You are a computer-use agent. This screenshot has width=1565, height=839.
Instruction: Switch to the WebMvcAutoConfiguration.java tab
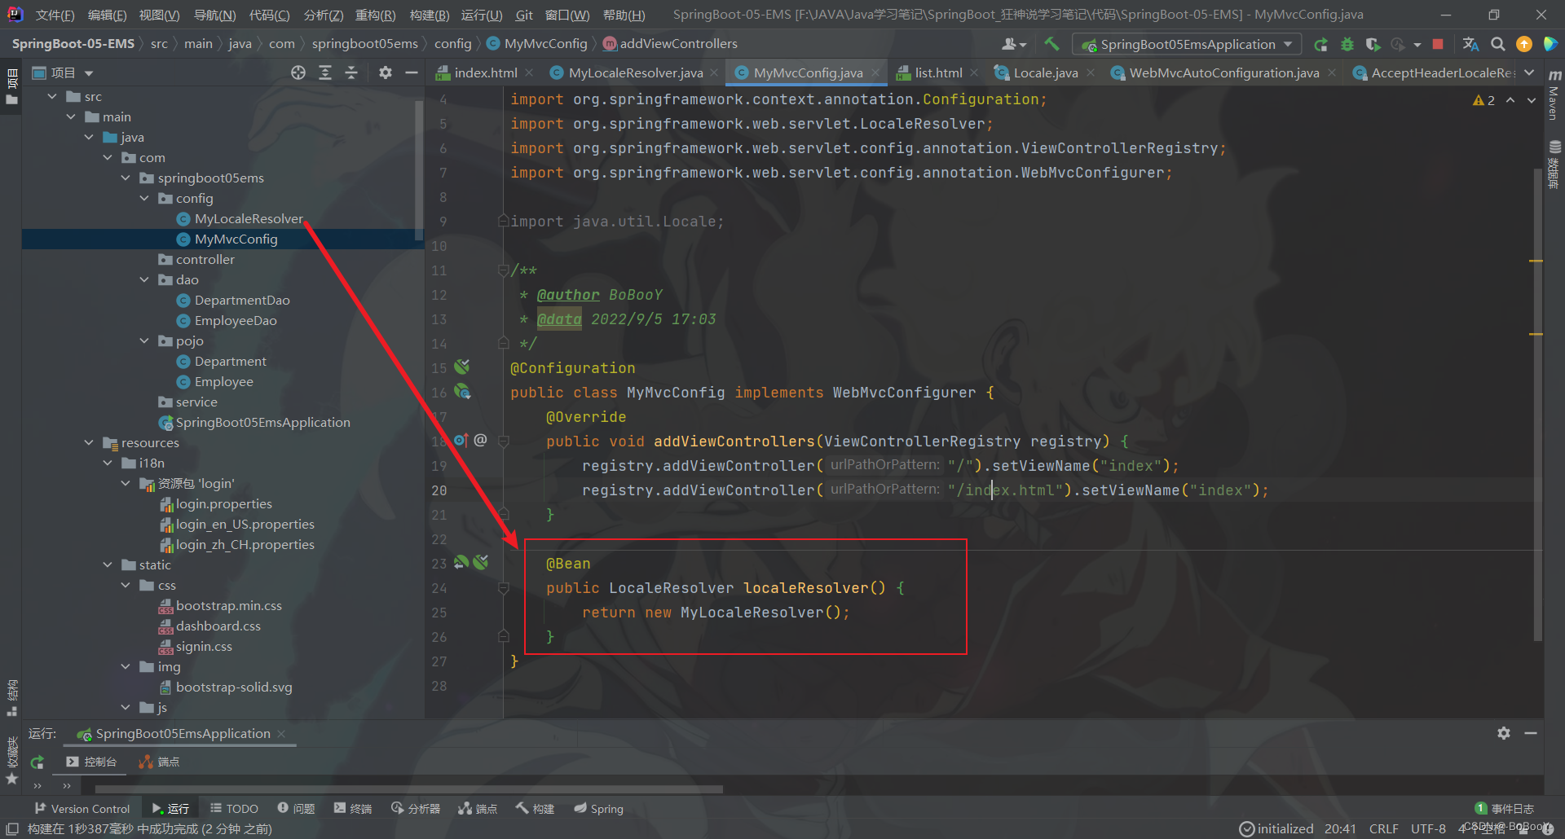pyautogui.click(x=1223, y=72)
